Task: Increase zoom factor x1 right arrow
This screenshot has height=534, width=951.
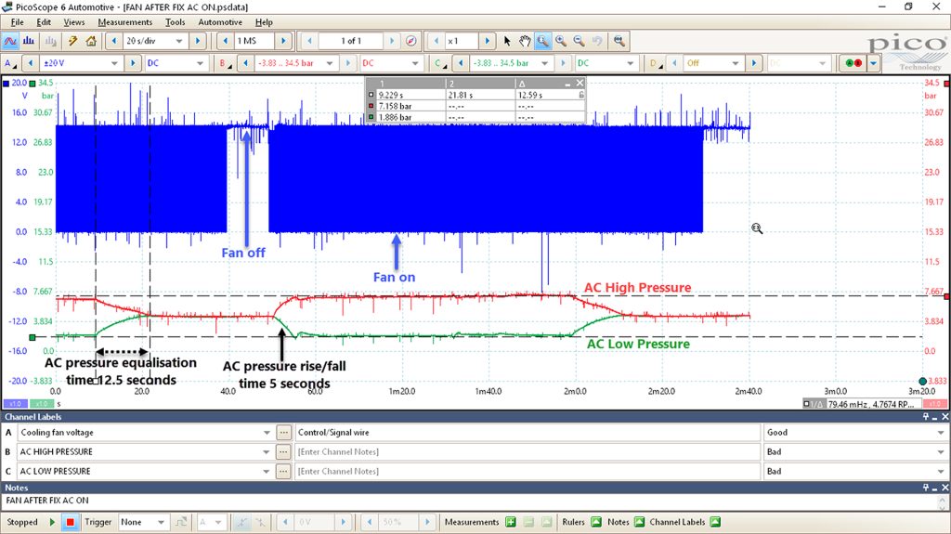Action: pos(487,41)
